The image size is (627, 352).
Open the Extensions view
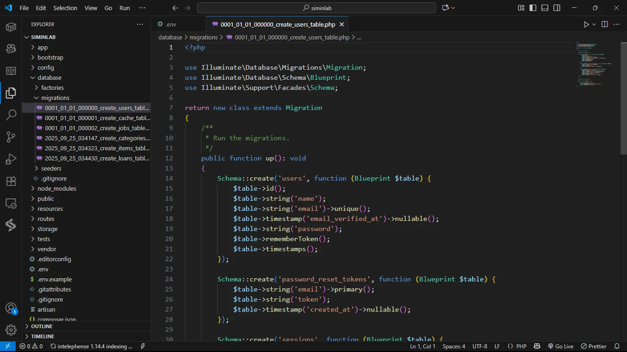coord(11,181)
